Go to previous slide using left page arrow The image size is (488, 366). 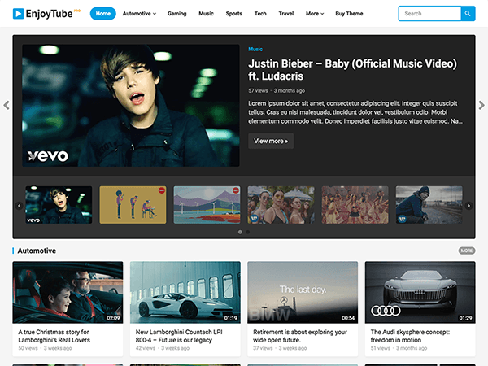[x=7, y=105]
